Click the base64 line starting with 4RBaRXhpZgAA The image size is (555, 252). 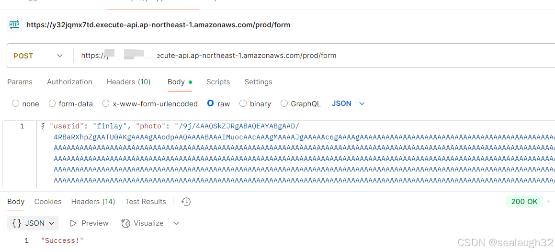click(x=305, y=137)
